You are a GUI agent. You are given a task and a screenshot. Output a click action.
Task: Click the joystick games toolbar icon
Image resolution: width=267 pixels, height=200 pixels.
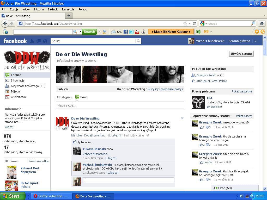click(x=143, y=32)
